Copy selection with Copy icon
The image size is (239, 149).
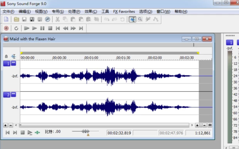(x=65, y=19)
